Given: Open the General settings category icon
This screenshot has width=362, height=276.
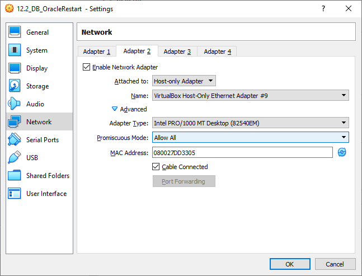Looking at the screenshot, I should pyautogui.click(x=15, y=32).
